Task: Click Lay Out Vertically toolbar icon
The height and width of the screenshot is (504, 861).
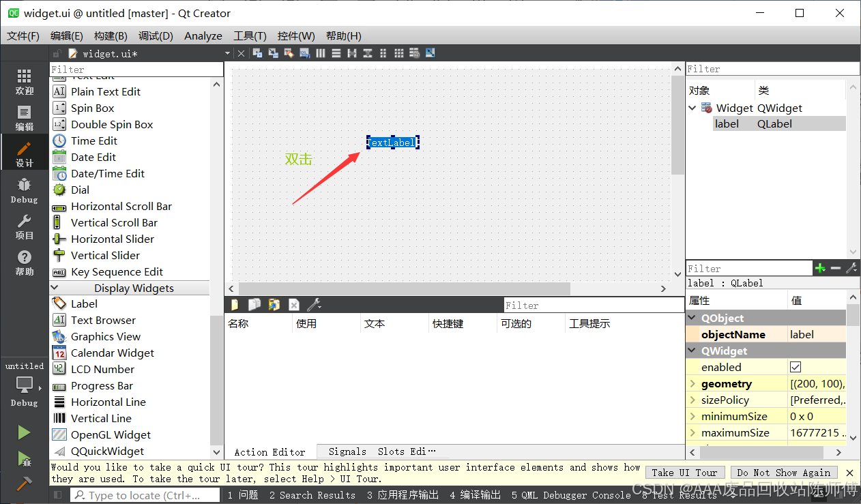Action: pyautogui.click(x=336, y=53)
